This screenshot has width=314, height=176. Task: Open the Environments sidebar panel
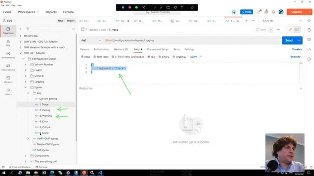8,55
